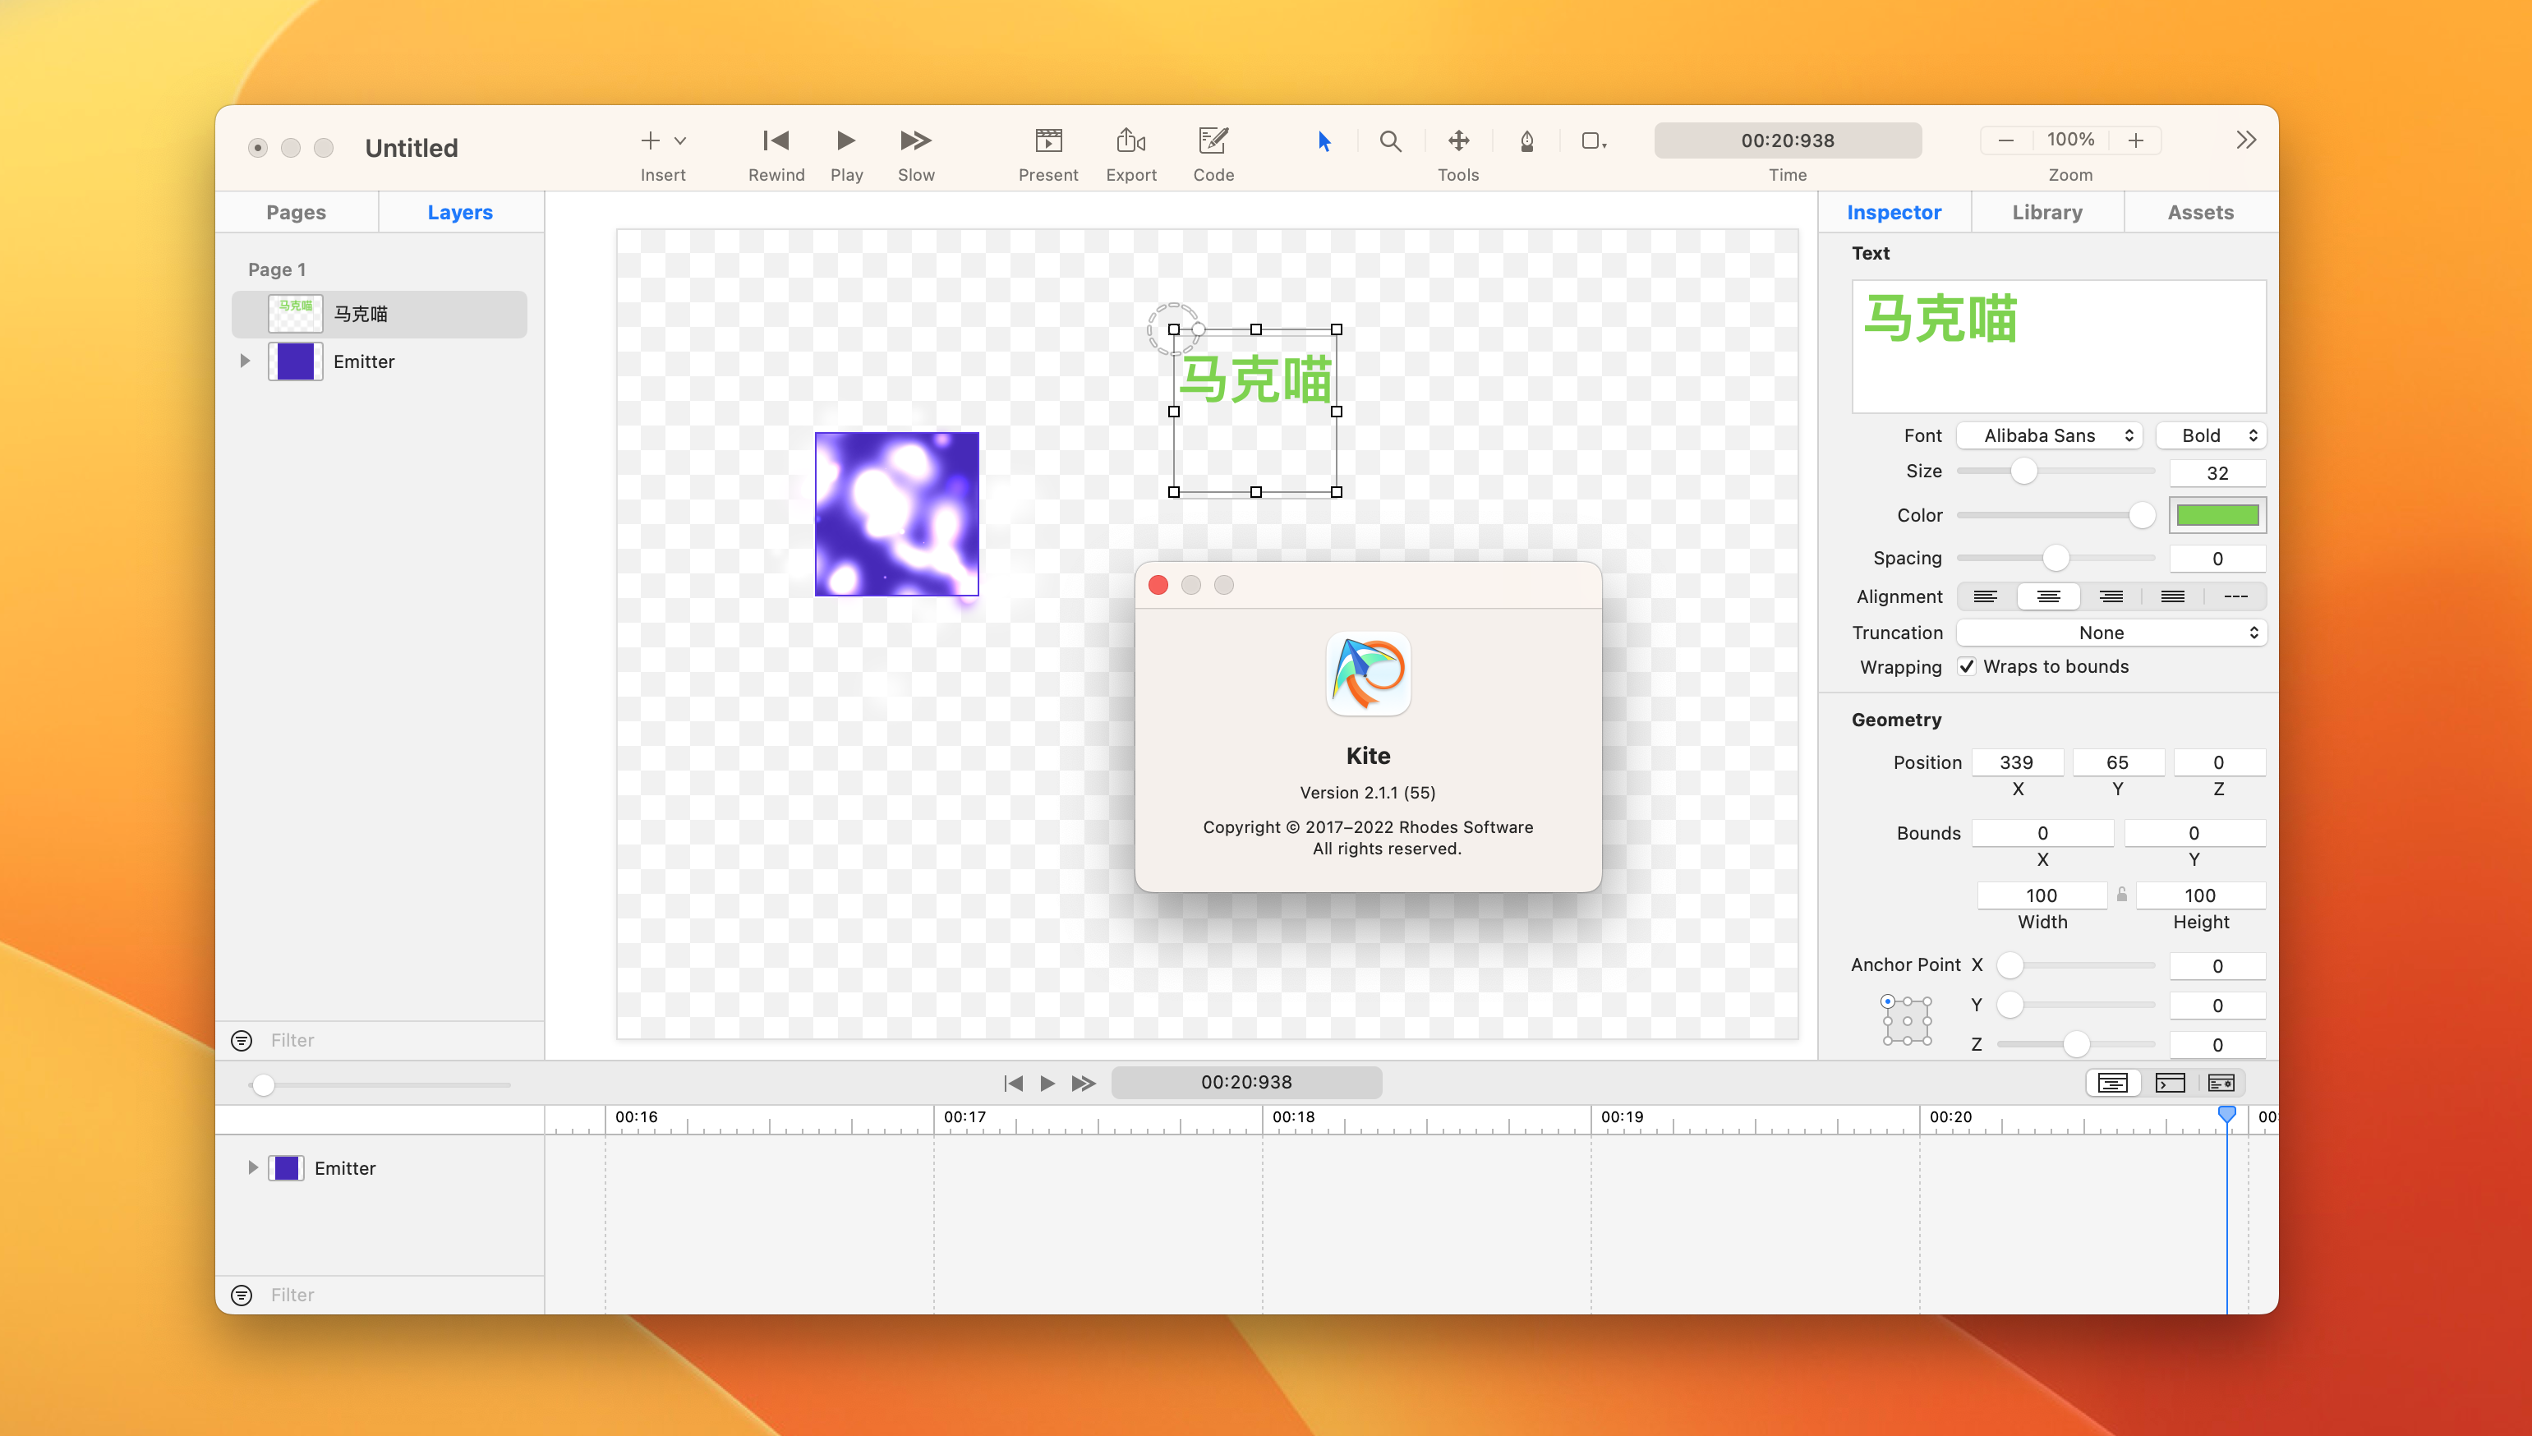Click the Export toolbar icon
Image resolution: width=2532 pixels, height=1436 pixels.
point(1131,141)
